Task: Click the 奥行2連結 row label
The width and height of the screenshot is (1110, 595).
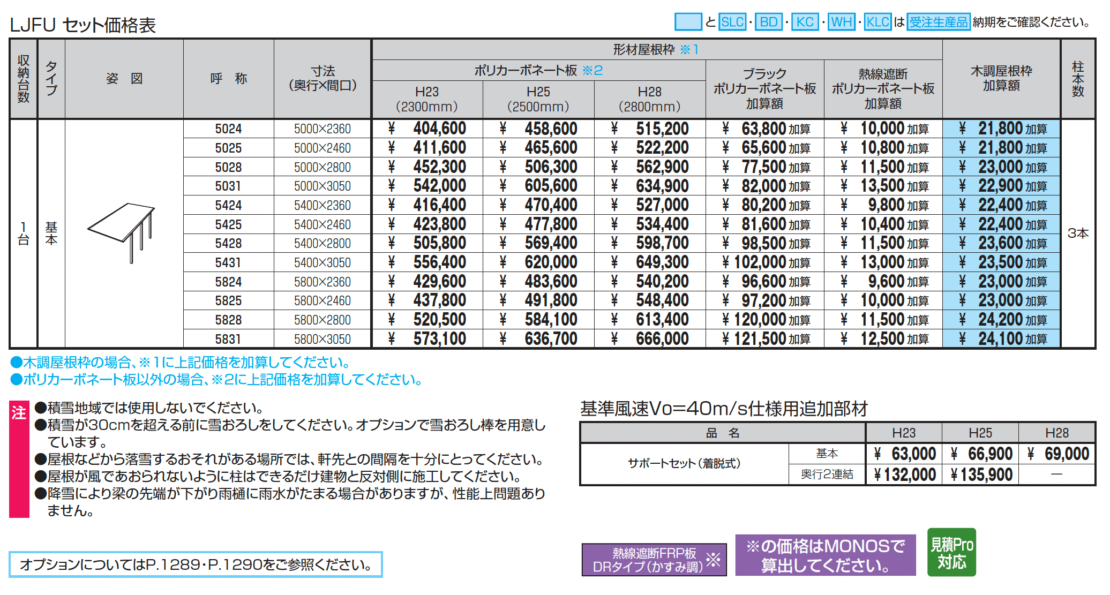Action: tap(827, 475)
